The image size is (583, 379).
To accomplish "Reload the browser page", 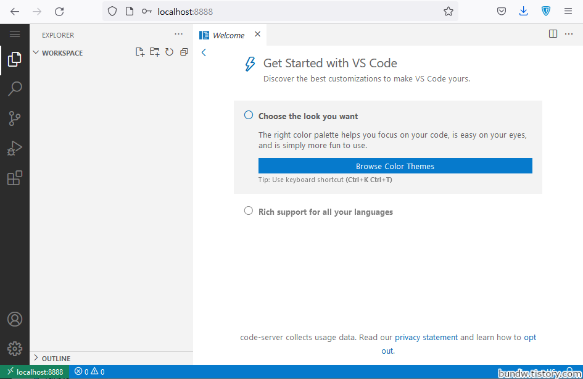I will pyautogui.click(x=59, y=12).
